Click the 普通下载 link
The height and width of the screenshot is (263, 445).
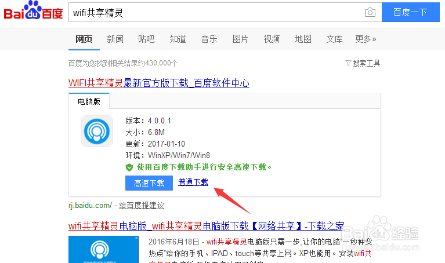point(193,182)
